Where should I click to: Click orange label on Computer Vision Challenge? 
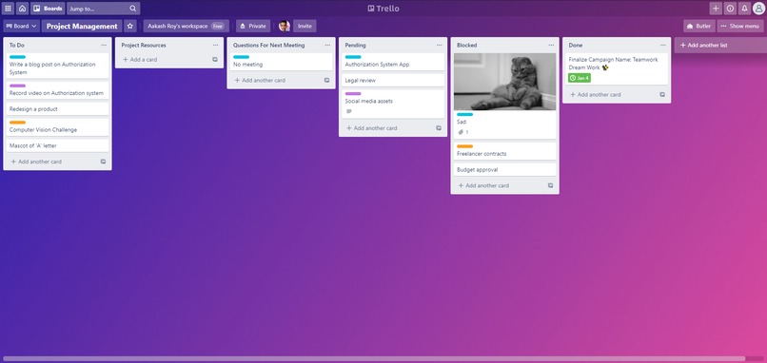click(17, 123)
